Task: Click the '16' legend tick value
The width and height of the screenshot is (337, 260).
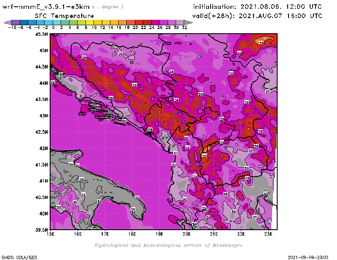Action: tap(119, 27)
